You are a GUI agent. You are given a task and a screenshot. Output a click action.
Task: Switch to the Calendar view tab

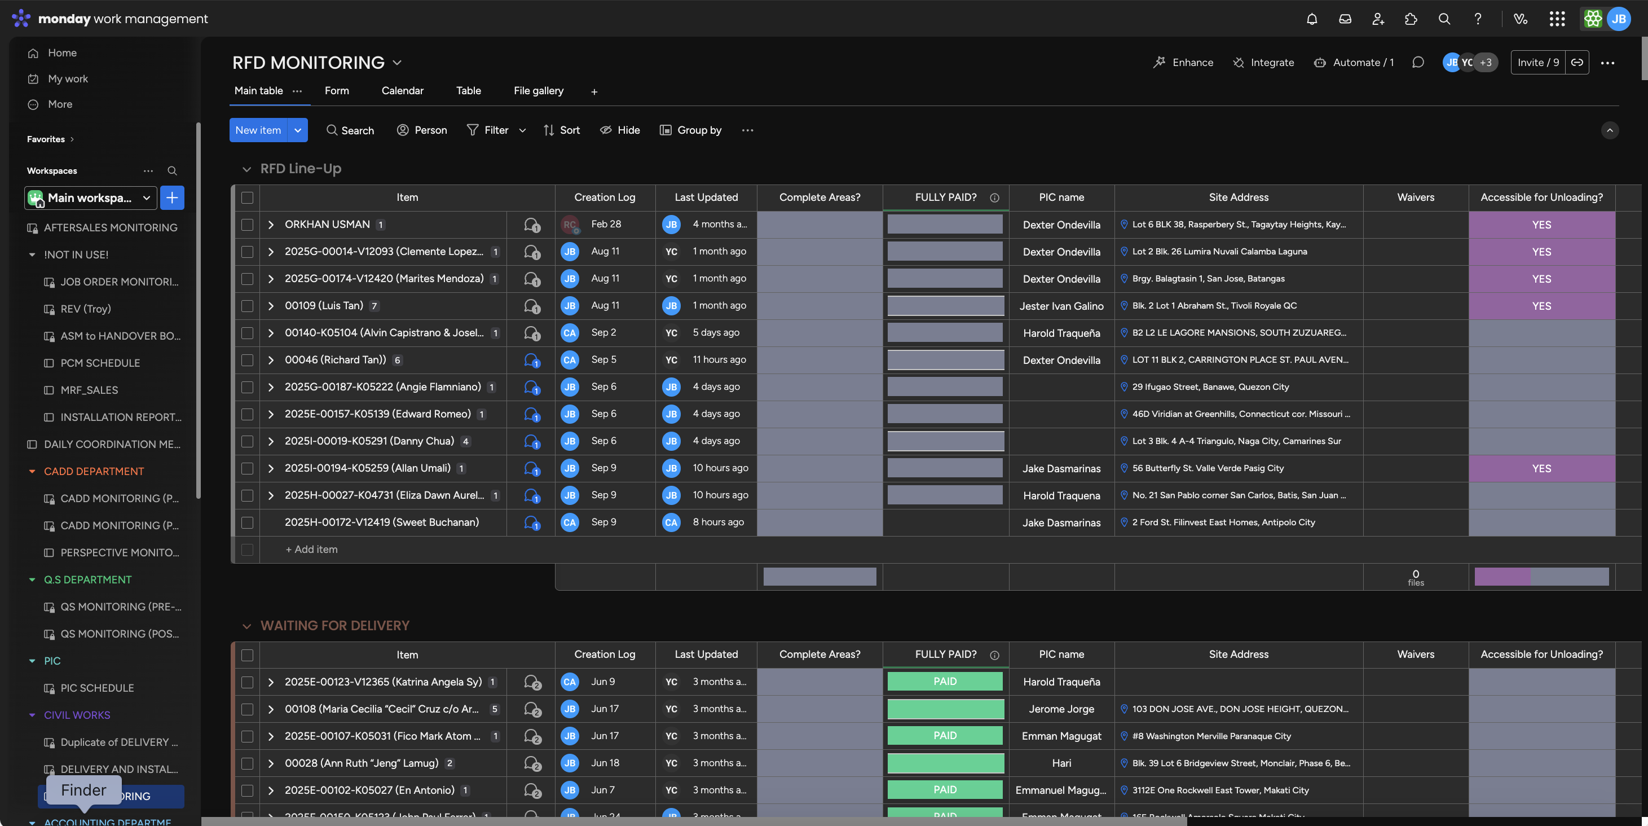(x=402, y=91)
